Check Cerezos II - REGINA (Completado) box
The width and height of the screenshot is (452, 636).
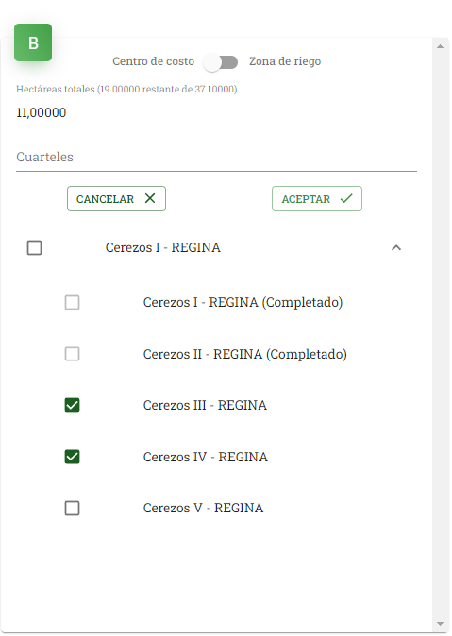[x=73, y=354]
